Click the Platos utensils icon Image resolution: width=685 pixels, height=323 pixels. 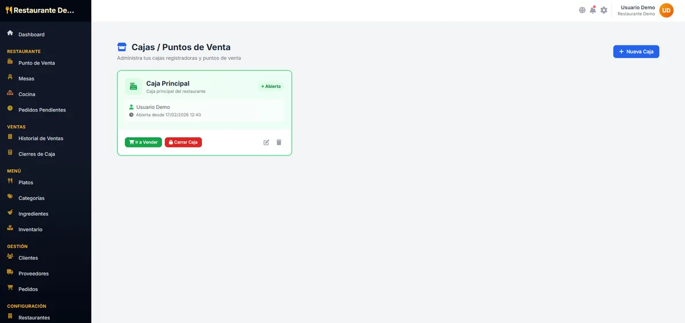tap(10, 181)
